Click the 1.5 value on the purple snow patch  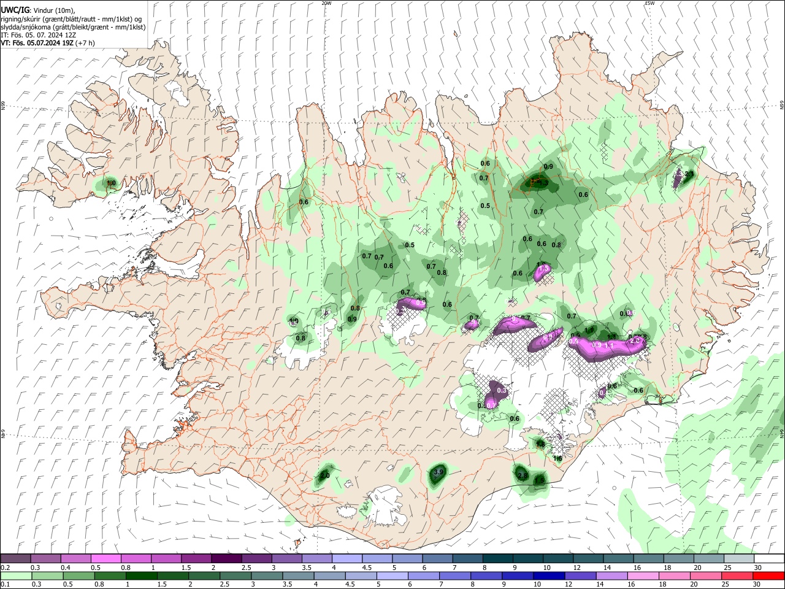pos(543,268)
